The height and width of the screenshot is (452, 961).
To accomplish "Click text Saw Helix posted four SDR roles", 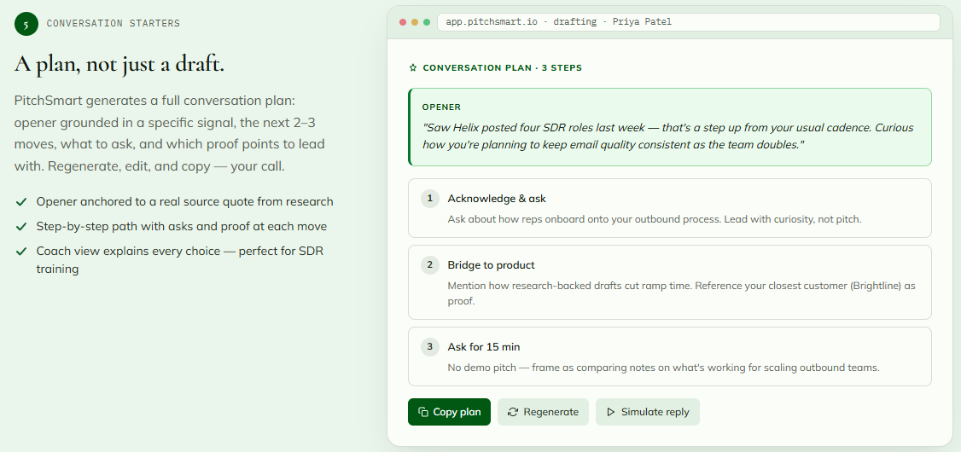I will [x=668, y=136].
